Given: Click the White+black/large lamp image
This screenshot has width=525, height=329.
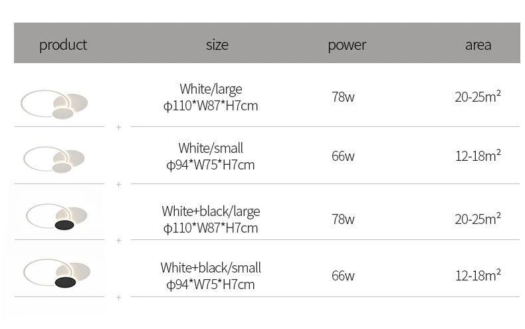Looking at the screenshot, I should (57, 217).
